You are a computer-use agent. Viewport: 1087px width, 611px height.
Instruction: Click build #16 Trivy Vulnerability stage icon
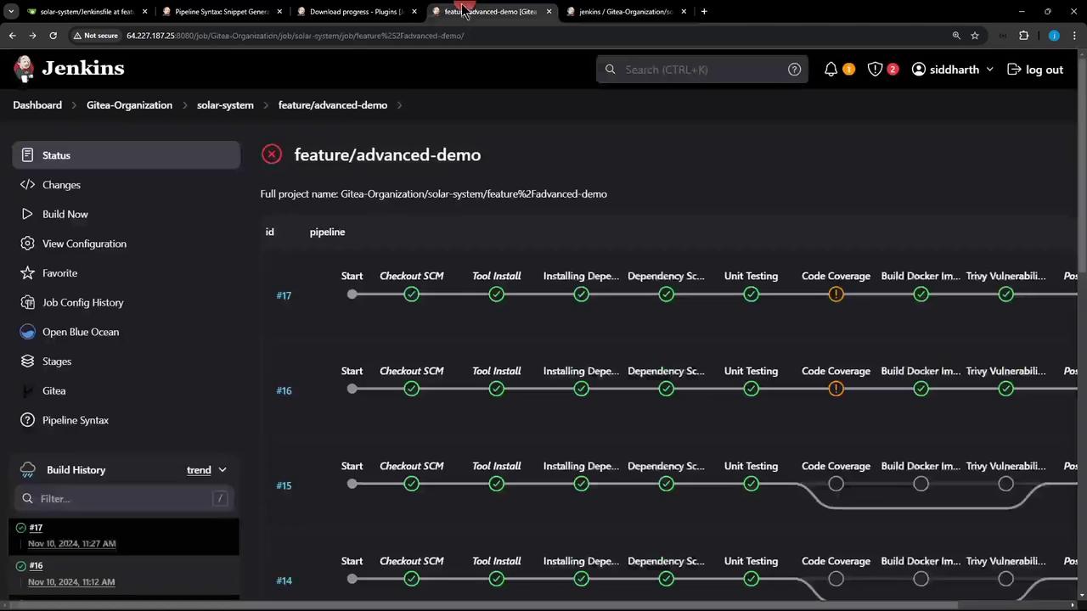1005,389
